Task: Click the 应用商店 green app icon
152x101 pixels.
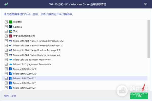Action: [x=11, y=22]
